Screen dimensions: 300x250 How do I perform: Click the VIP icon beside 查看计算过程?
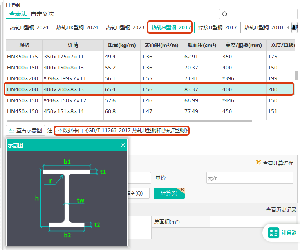pos(258,163)
